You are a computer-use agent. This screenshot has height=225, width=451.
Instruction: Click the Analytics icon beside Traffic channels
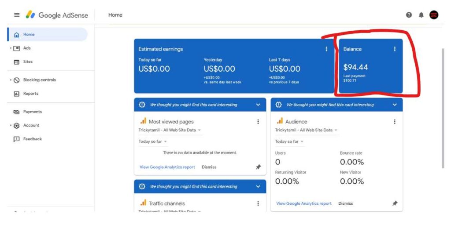pos(143,203)
